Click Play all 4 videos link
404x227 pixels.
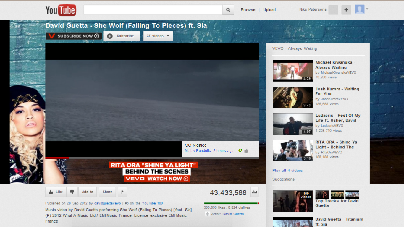click(287, 171)
